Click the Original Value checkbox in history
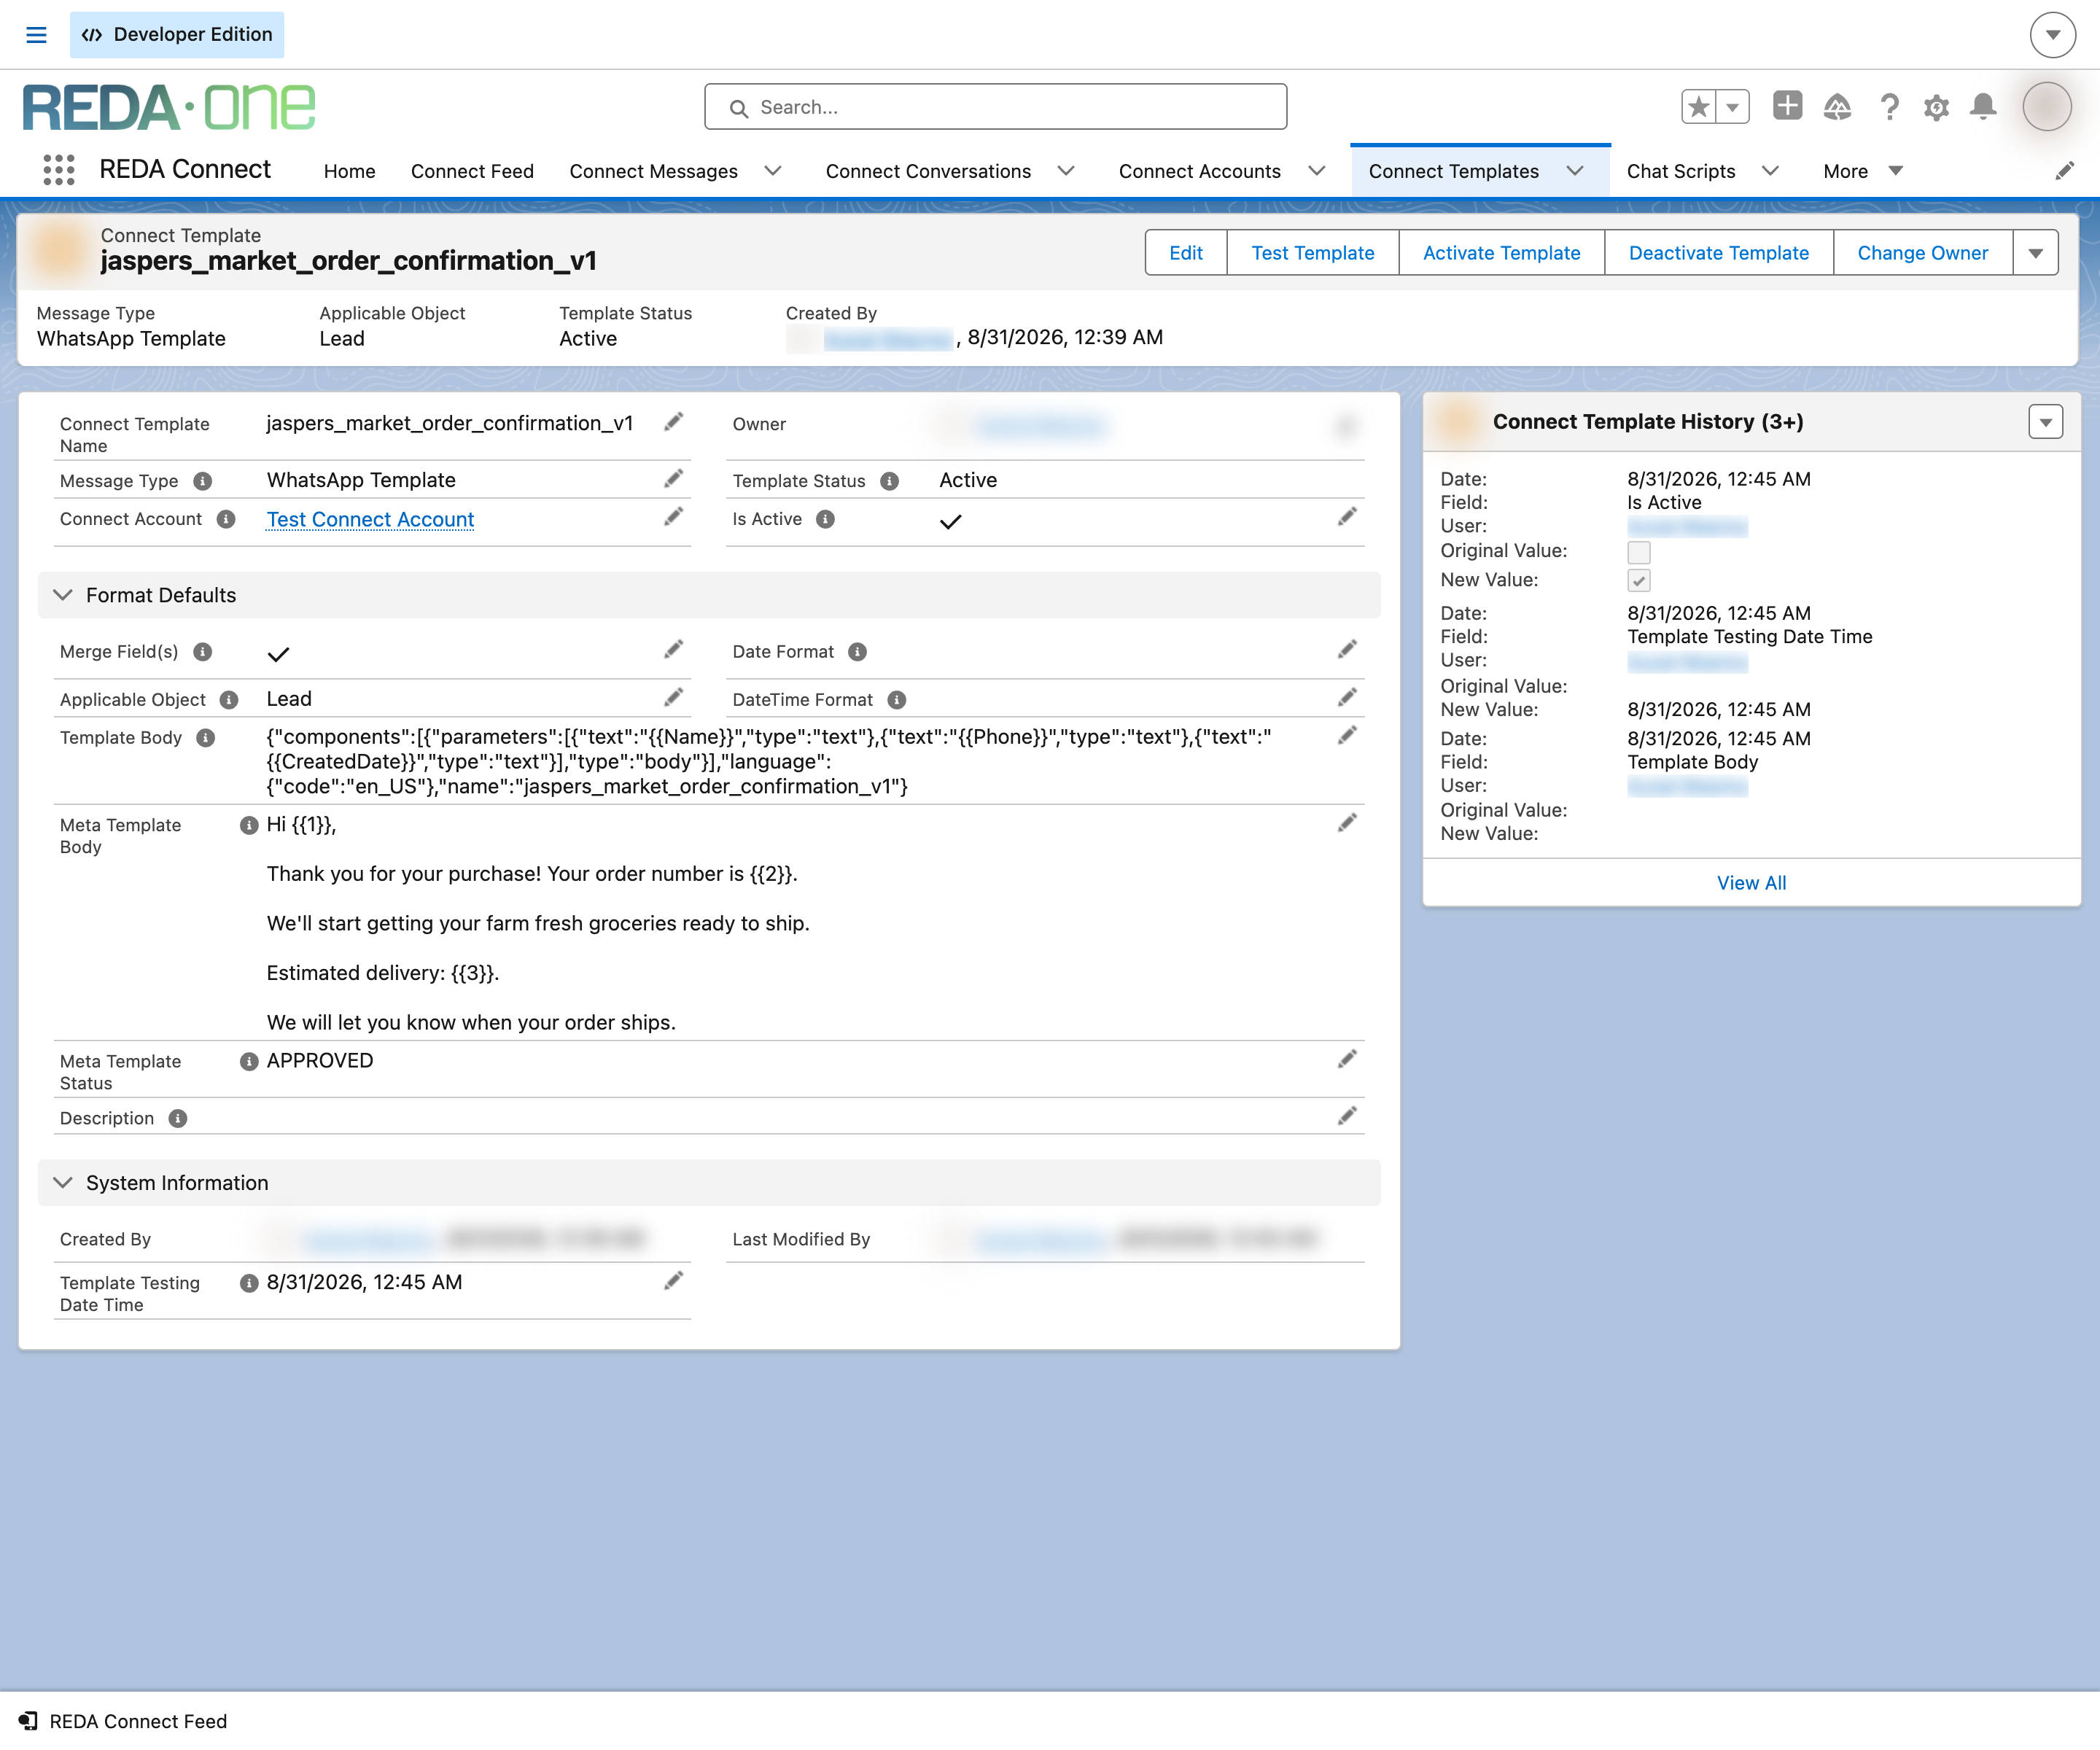2100x1750 pixels. (1638, 552)
